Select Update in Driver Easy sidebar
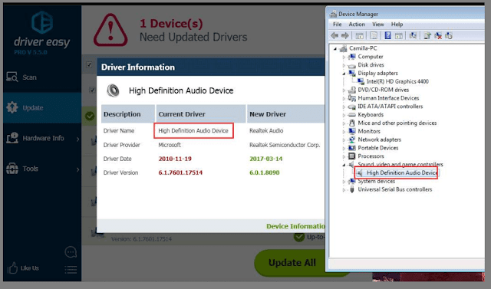This screenshot has height=289, width=491. pos(42,108)
